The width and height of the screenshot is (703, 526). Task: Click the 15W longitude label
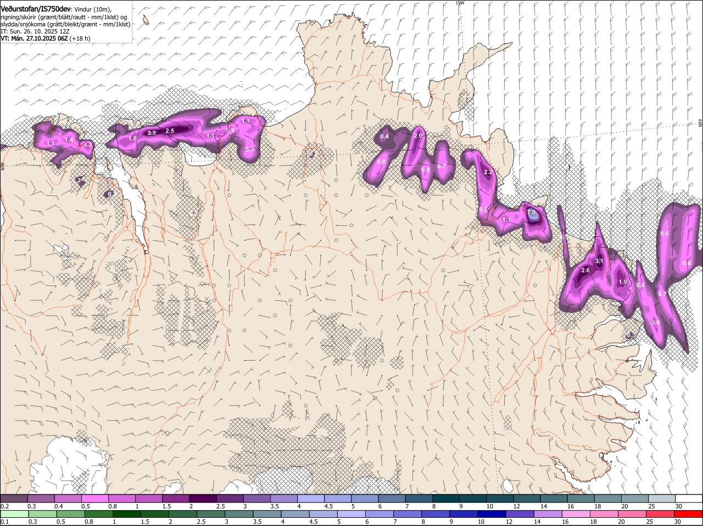pos(460,3)
